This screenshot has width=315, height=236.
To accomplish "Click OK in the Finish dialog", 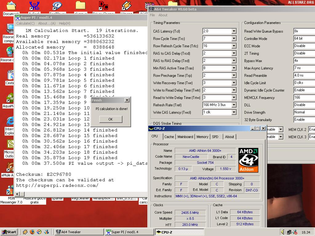I will pyautogui.click(x=111, y=119).
